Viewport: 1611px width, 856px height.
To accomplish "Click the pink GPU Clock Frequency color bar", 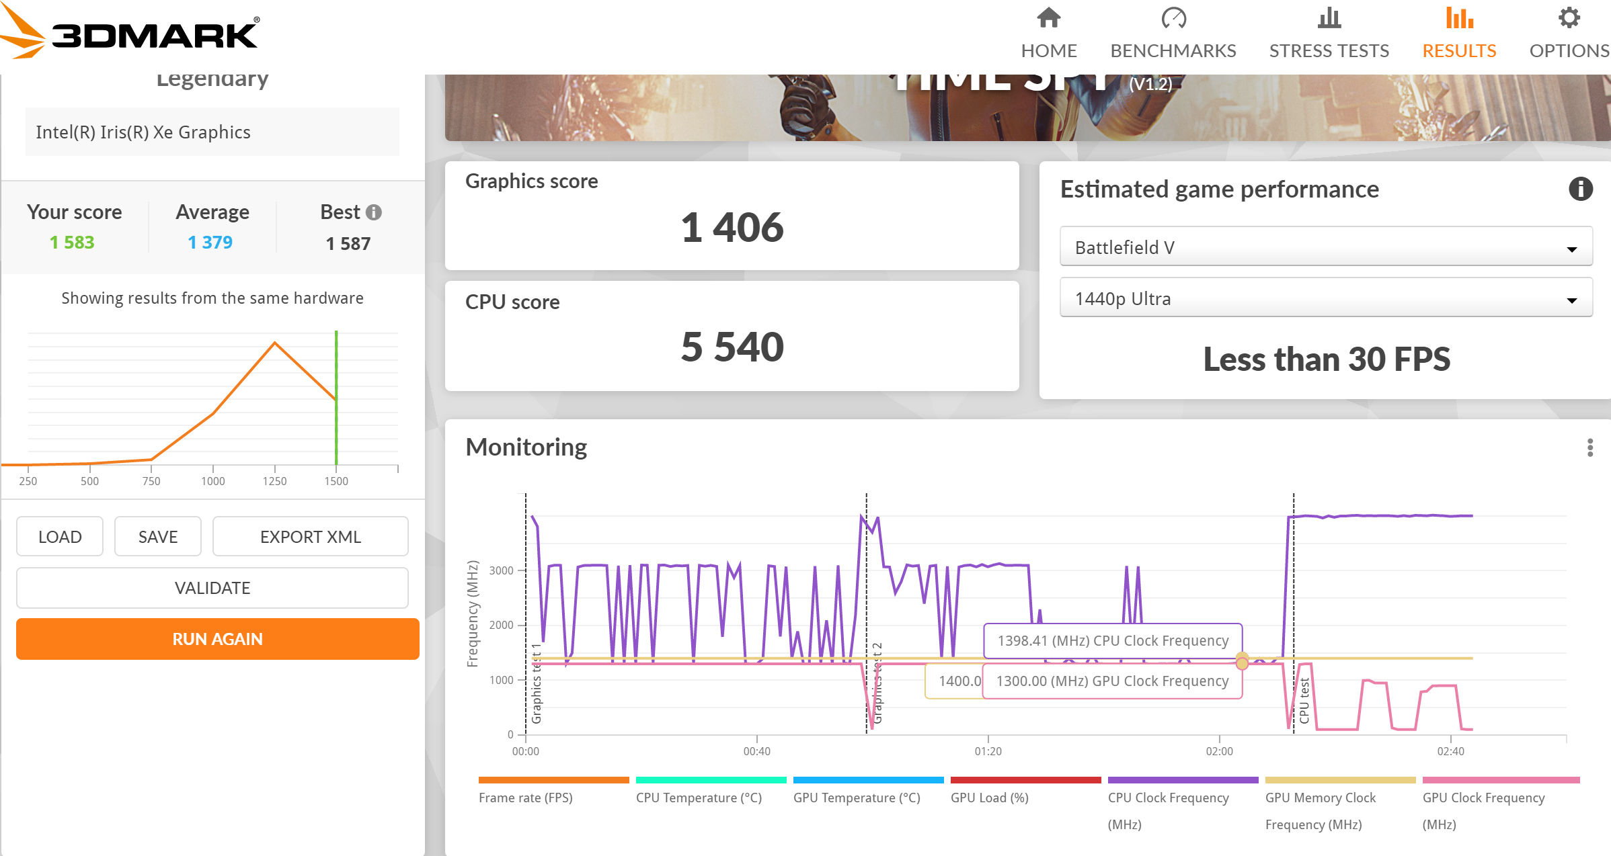I will point(1501,780).
